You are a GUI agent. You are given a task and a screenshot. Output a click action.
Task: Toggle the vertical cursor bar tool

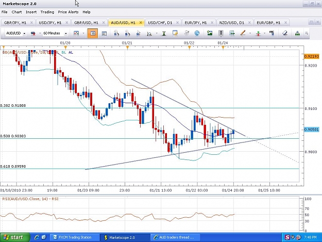pyautogui.click(x=221, y=34)
